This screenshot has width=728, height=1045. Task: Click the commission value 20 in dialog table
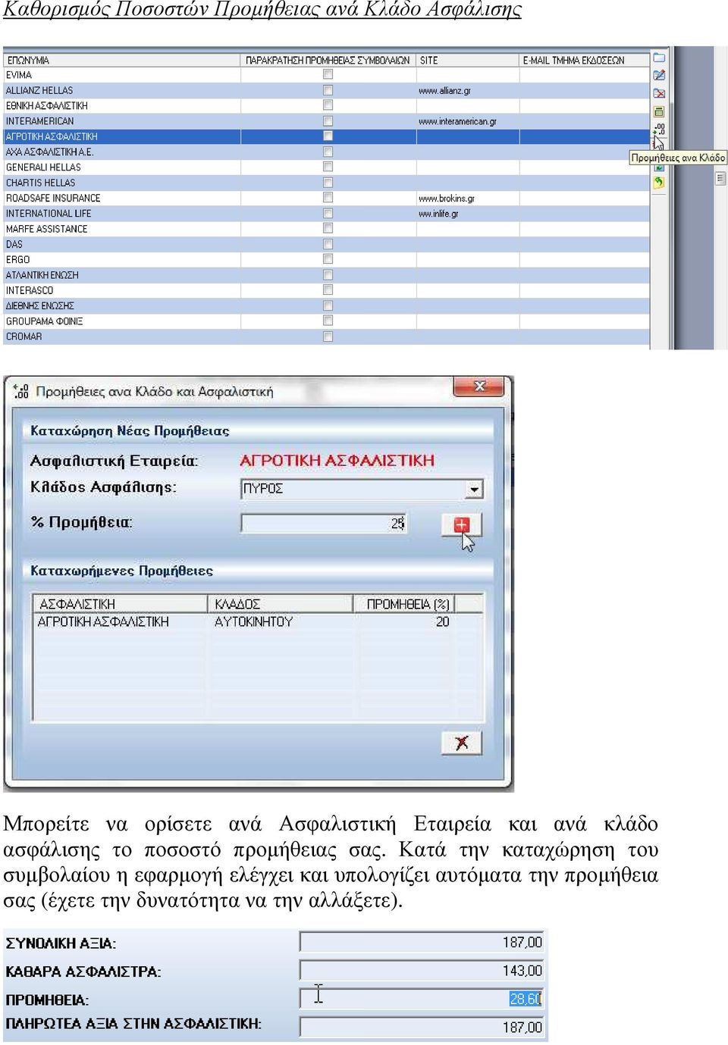[442, 621]
